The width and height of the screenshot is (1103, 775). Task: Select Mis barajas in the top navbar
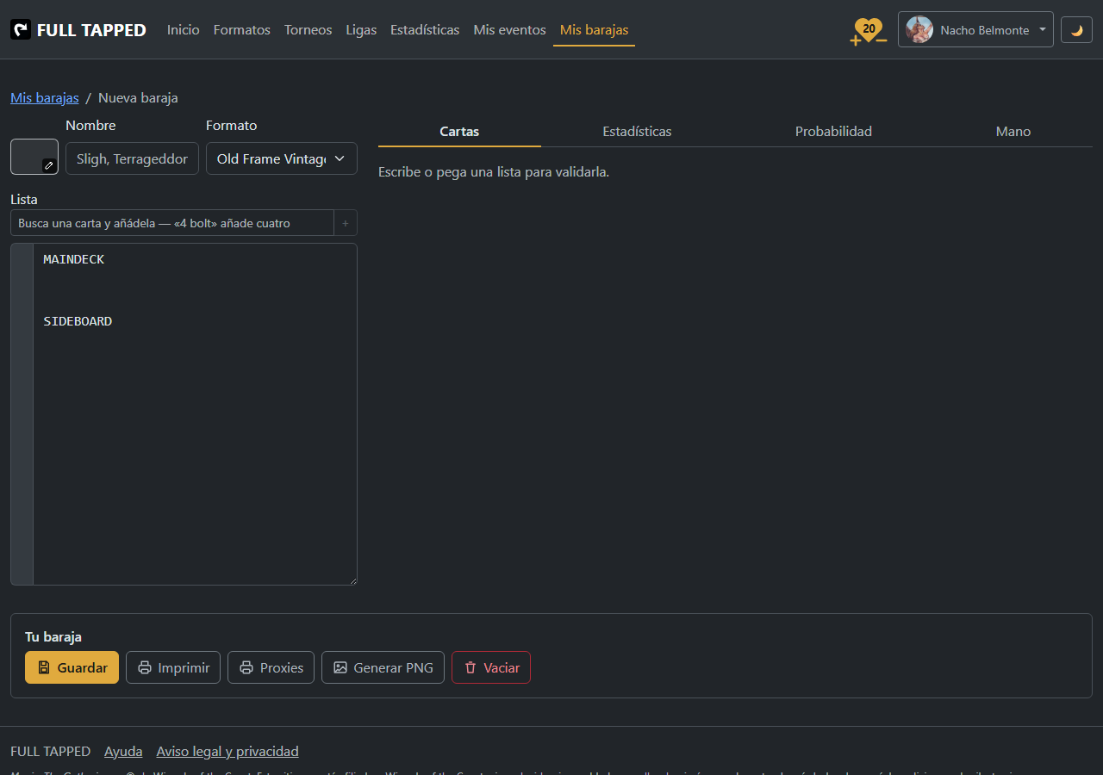(594, 30)
